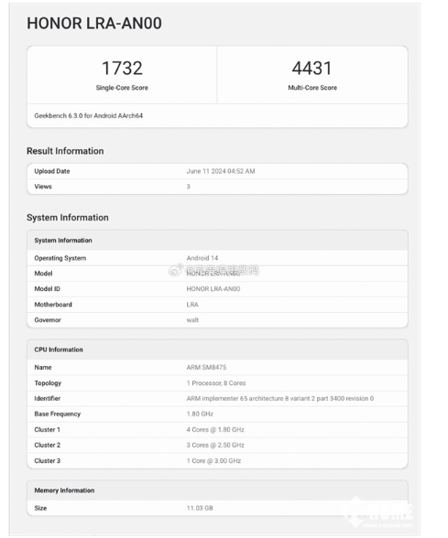The width and height of the screenshot is (448, 538).
Task: Click the Cluster 1 label
Action: [x=47, y=430]
